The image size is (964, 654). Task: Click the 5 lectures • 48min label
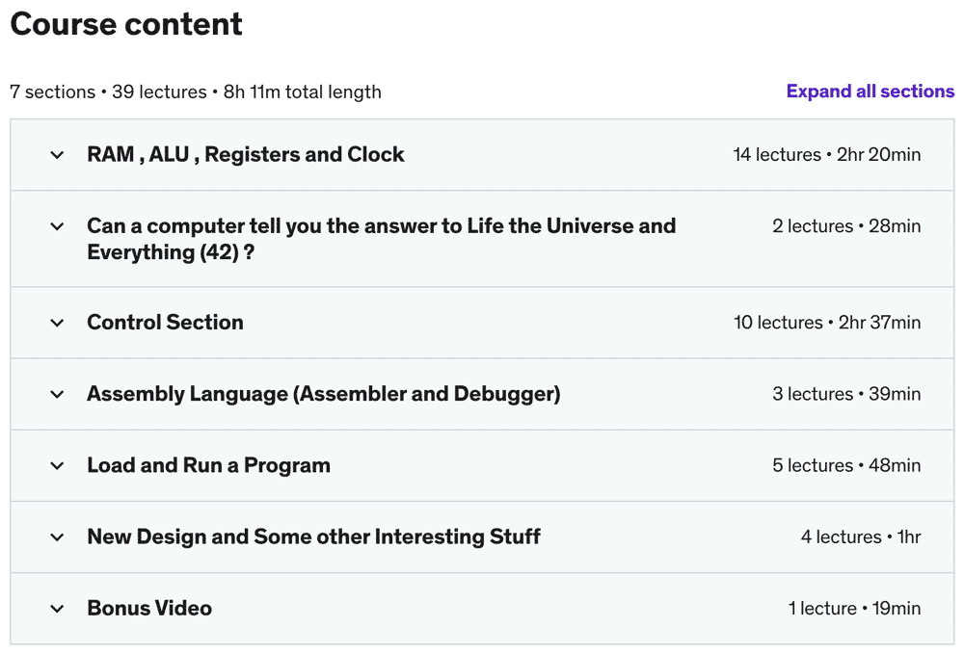845,465
